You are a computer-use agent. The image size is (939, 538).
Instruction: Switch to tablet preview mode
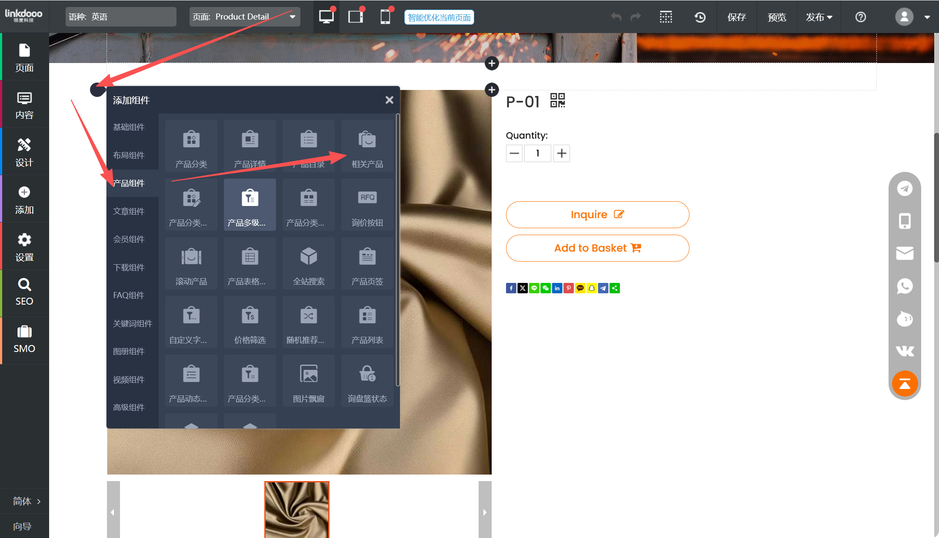point(356,17)
